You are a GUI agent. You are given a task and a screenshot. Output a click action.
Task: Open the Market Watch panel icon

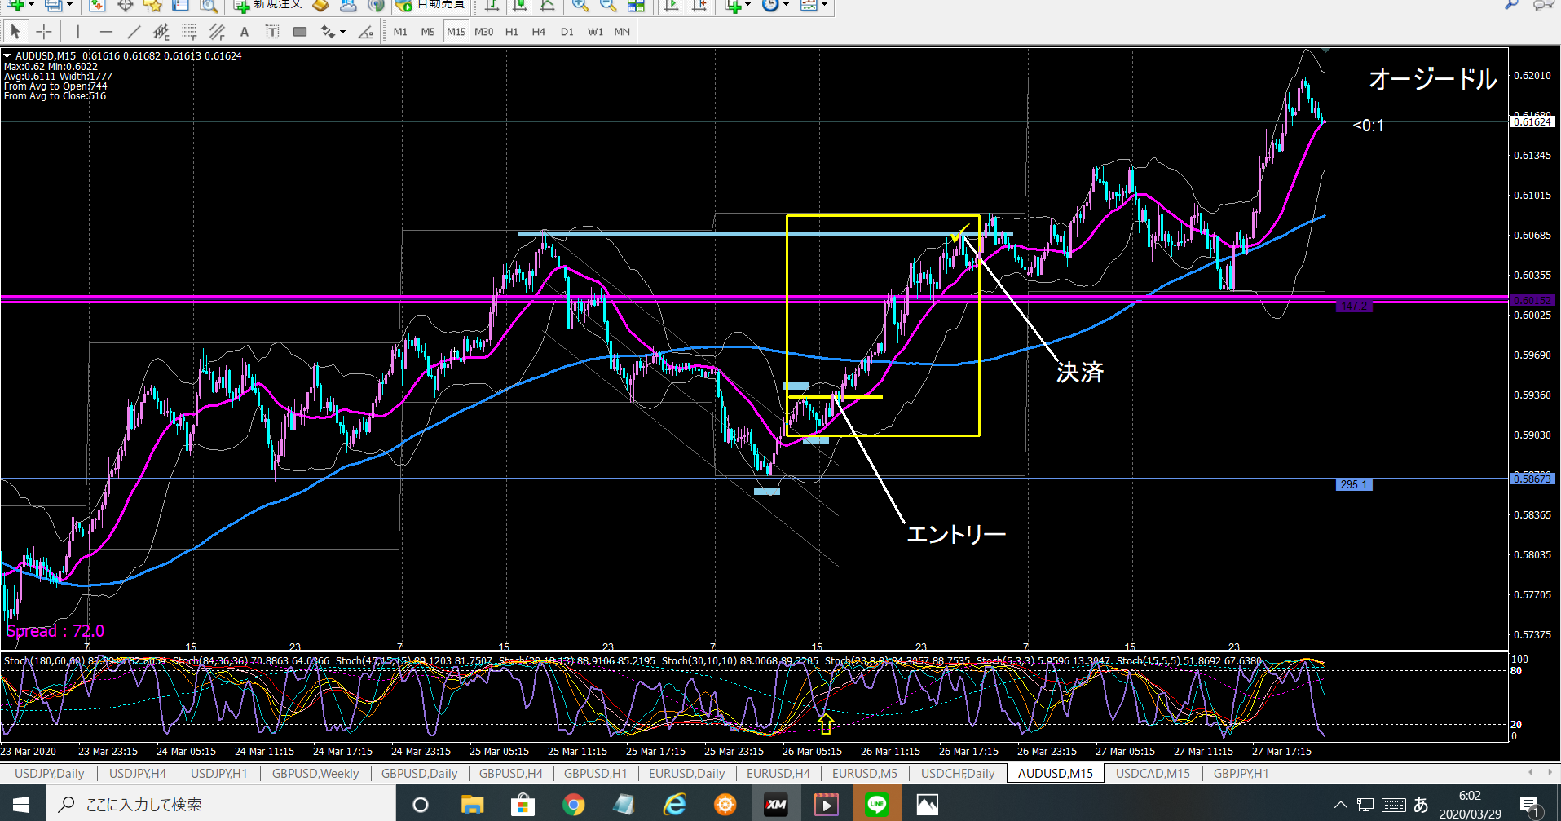97,5
